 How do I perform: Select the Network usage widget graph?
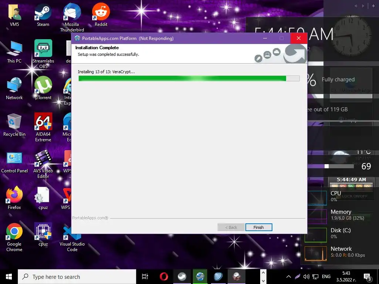click(x=316, y=254)
